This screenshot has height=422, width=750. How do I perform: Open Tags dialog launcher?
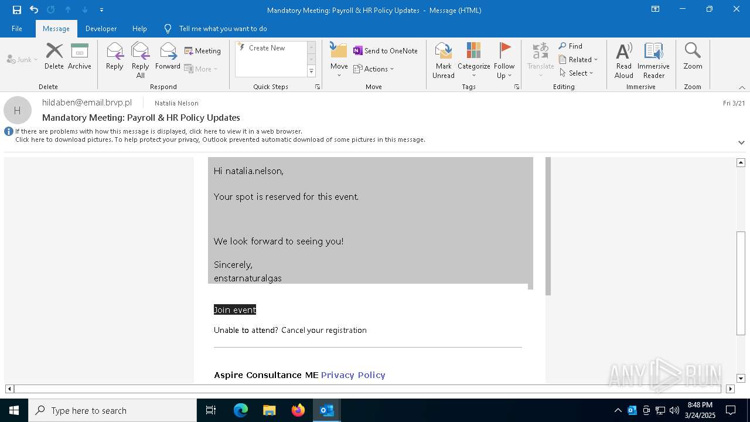click(517, 87)
